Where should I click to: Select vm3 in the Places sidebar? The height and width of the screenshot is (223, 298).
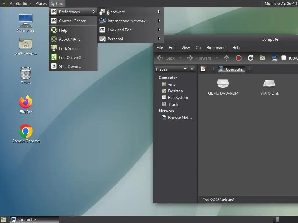169,84
